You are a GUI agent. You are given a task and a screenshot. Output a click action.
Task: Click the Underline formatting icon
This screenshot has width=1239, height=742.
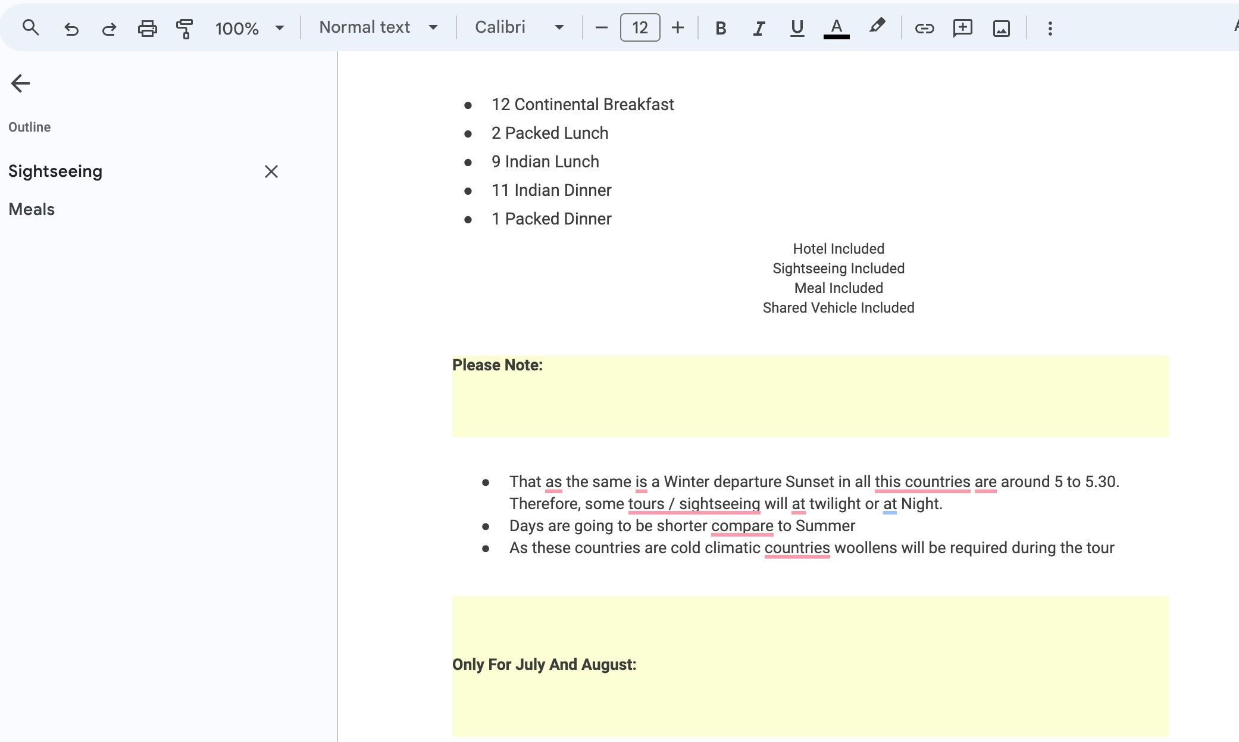point(797,27)
